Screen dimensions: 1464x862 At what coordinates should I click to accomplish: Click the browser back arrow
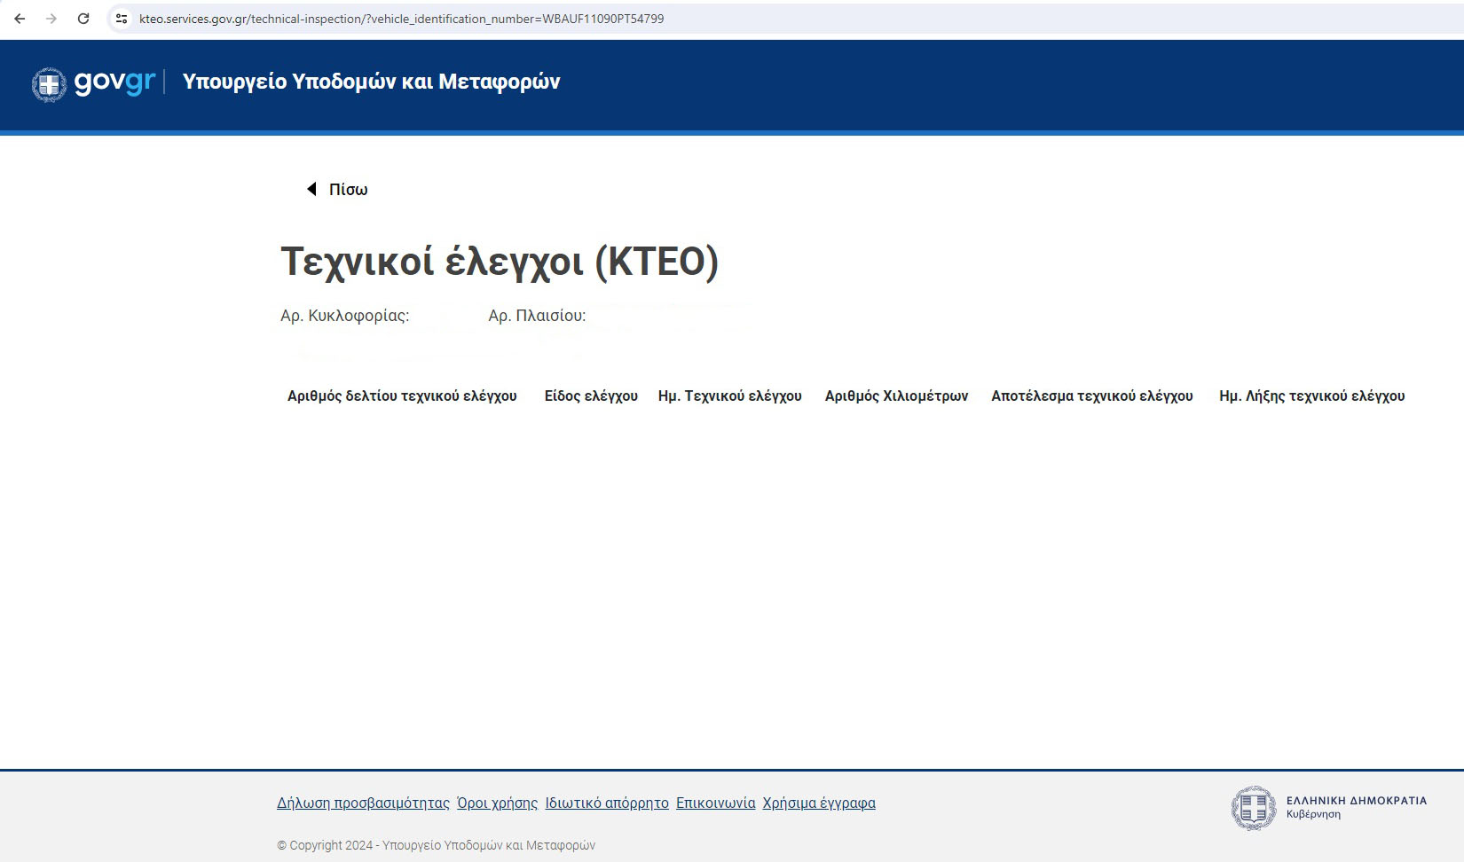pos(20,19)
